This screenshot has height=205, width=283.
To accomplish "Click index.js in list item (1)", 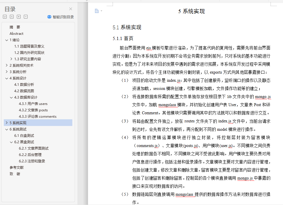I will [174, 80].
